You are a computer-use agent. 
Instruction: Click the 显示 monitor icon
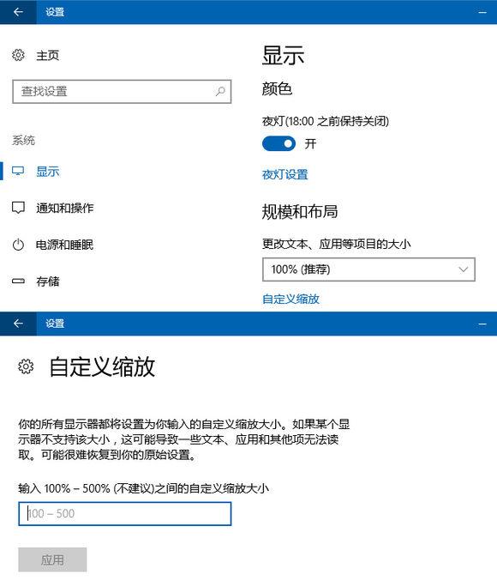tap(18, 171)
